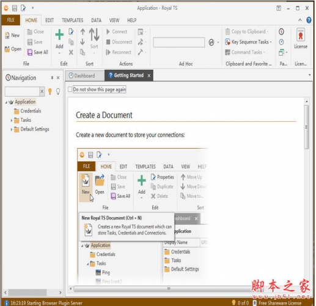Click the Getting Started vertical scrollbar
Screen dimensions: 316x306
click(307, 127)
